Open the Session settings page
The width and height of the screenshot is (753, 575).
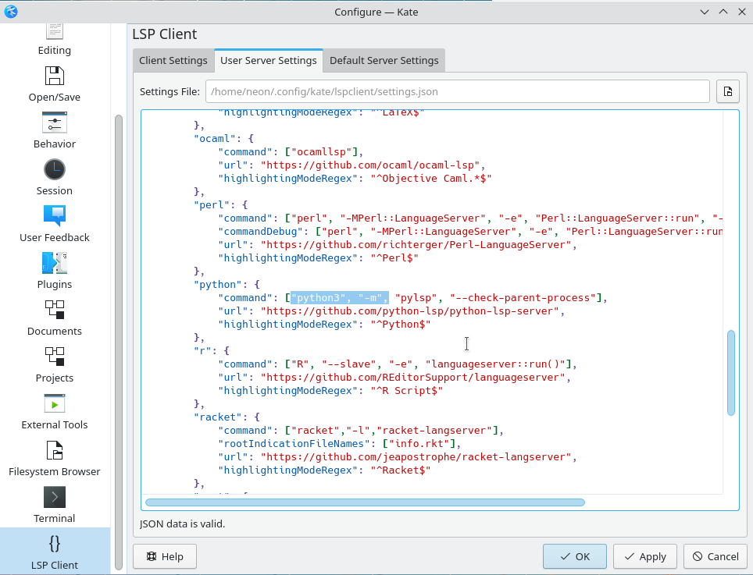click(54, 178)
